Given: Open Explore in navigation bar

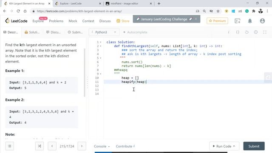Looking at the screenshot, I should point(38,21).
